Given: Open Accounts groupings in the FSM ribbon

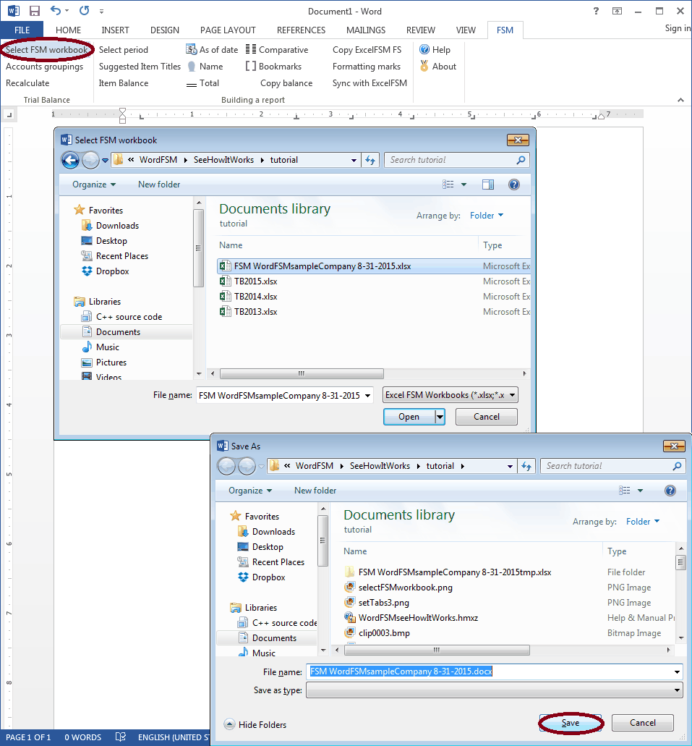Looking at the screenshot, I should [x=44, y=66].
